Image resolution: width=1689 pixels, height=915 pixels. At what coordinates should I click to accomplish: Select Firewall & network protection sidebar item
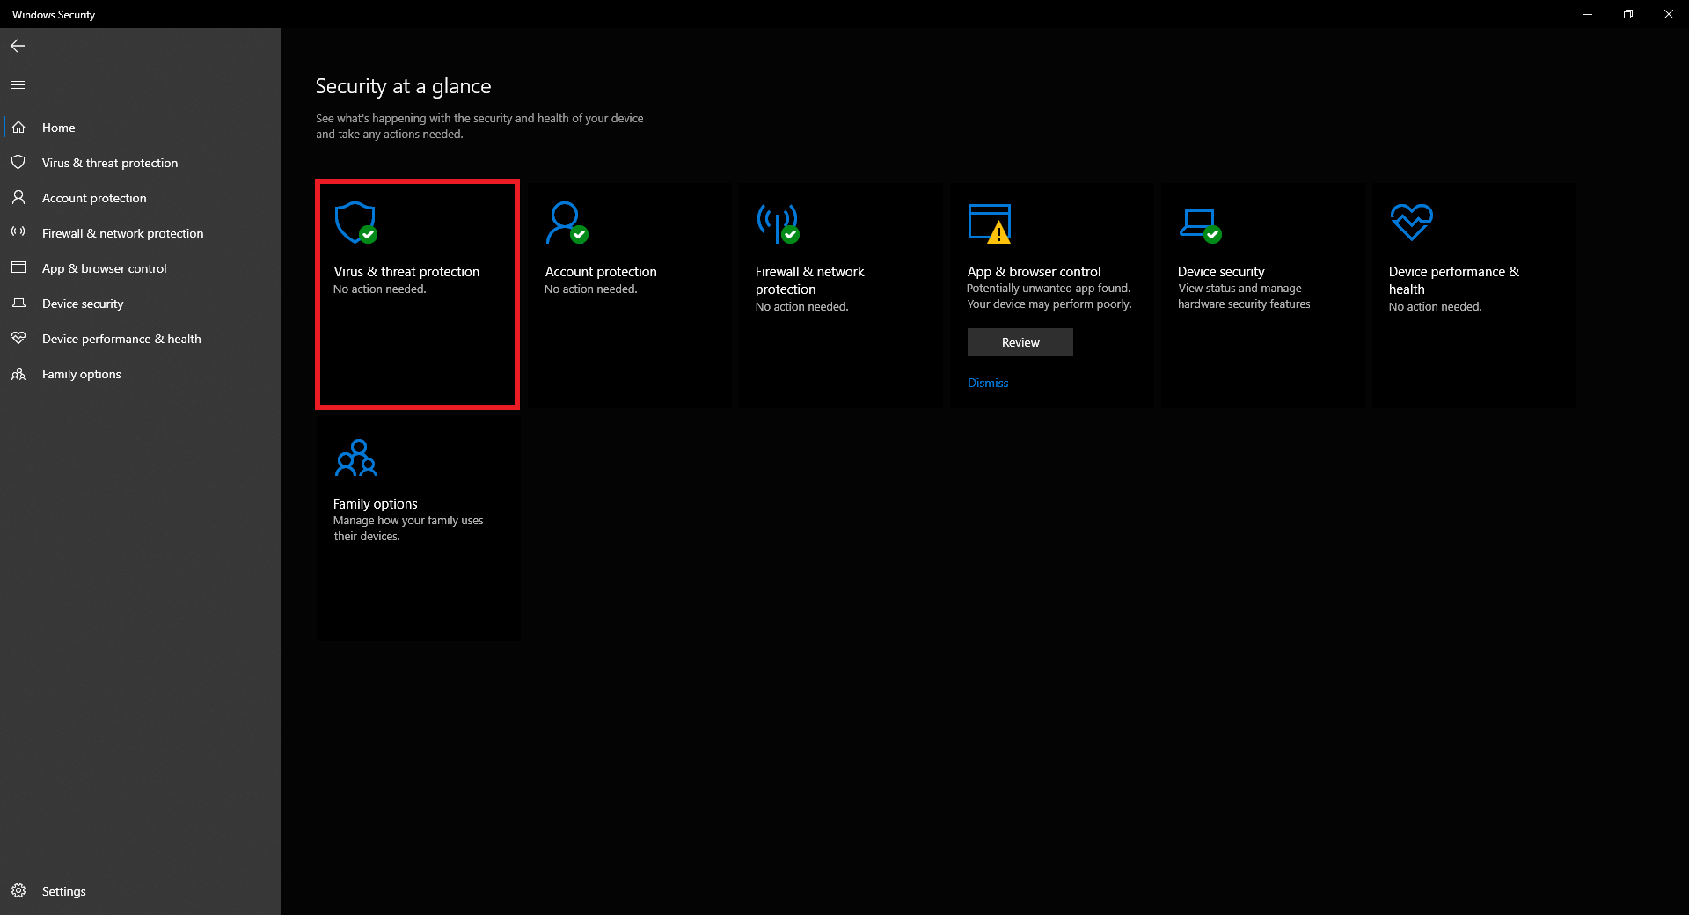coord(122,233)
